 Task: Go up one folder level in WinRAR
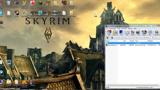107,38
